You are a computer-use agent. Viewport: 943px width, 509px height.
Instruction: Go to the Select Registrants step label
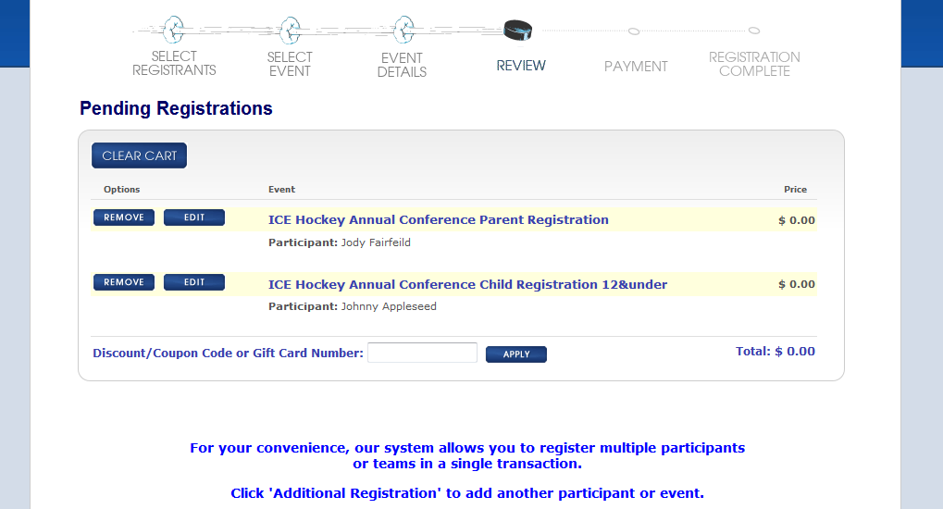(x=174, y=64)
